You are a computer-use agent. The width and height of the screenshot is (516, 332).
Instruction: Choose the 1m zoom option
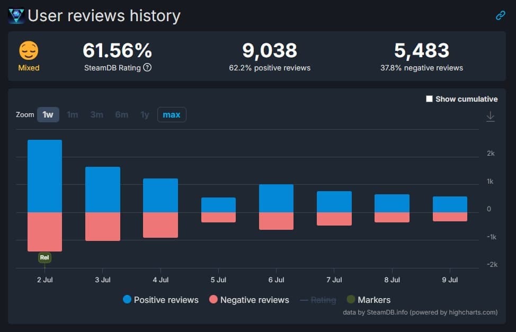point(73,115)
